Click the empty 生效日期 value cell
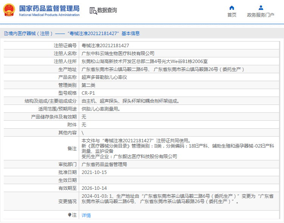Image resolution: width=284 pixels, height=223 pixels. (179, 180)
